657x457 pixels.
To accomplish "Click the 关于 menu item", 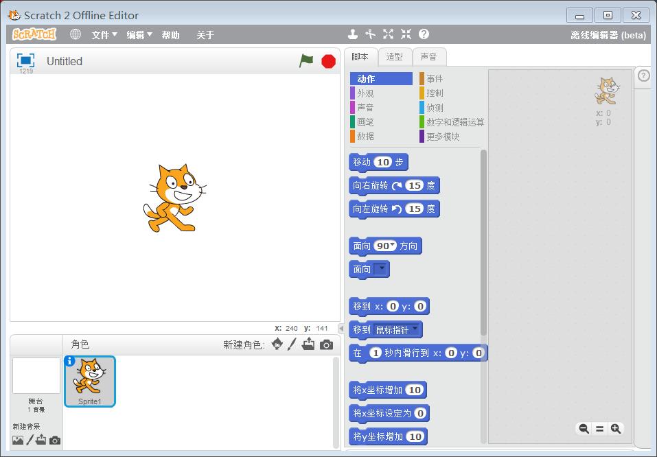I will pyautogui.click(x=205, y=35).
